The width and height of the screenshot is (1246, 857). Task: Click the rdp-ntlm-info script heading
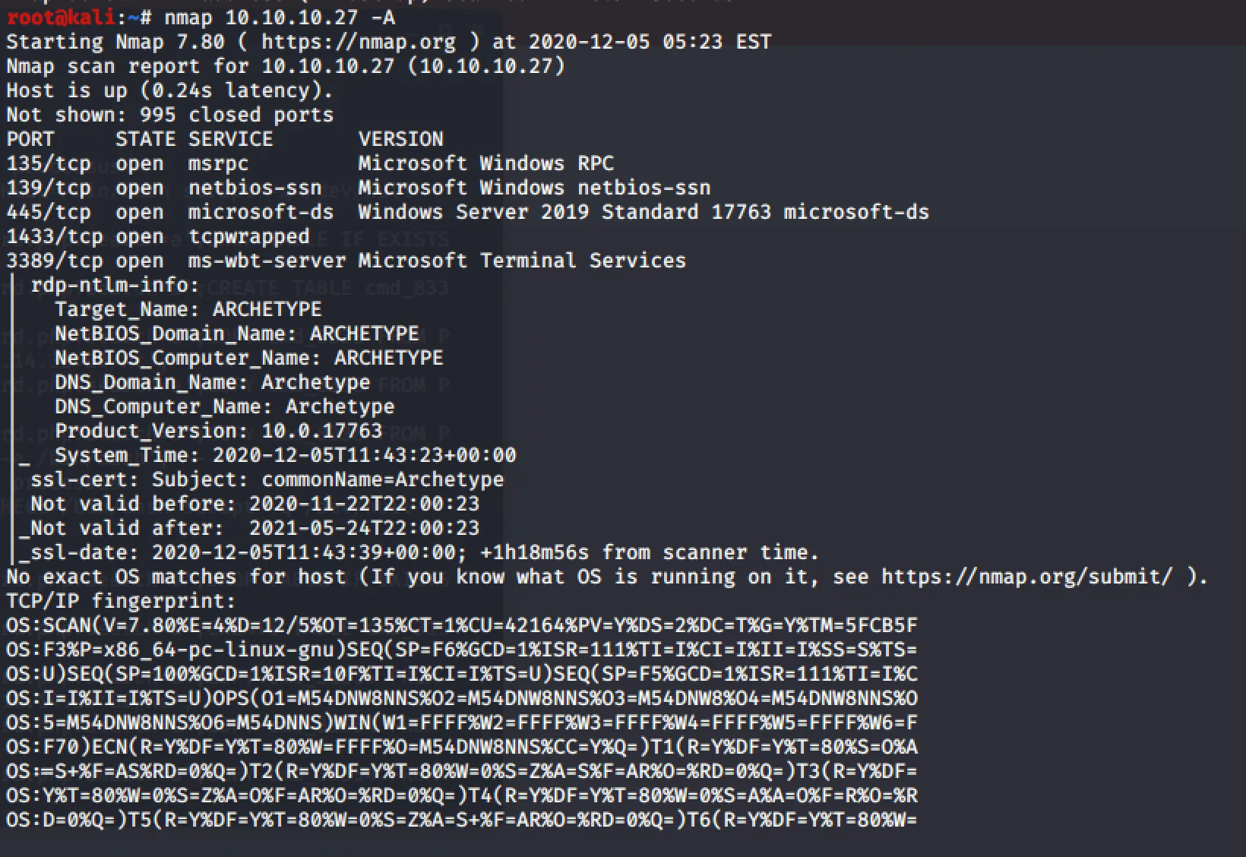(115, 285)
